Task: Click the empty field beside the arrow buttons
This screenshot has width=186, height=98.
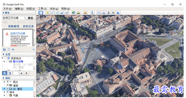Action: (x=16, y=73)
